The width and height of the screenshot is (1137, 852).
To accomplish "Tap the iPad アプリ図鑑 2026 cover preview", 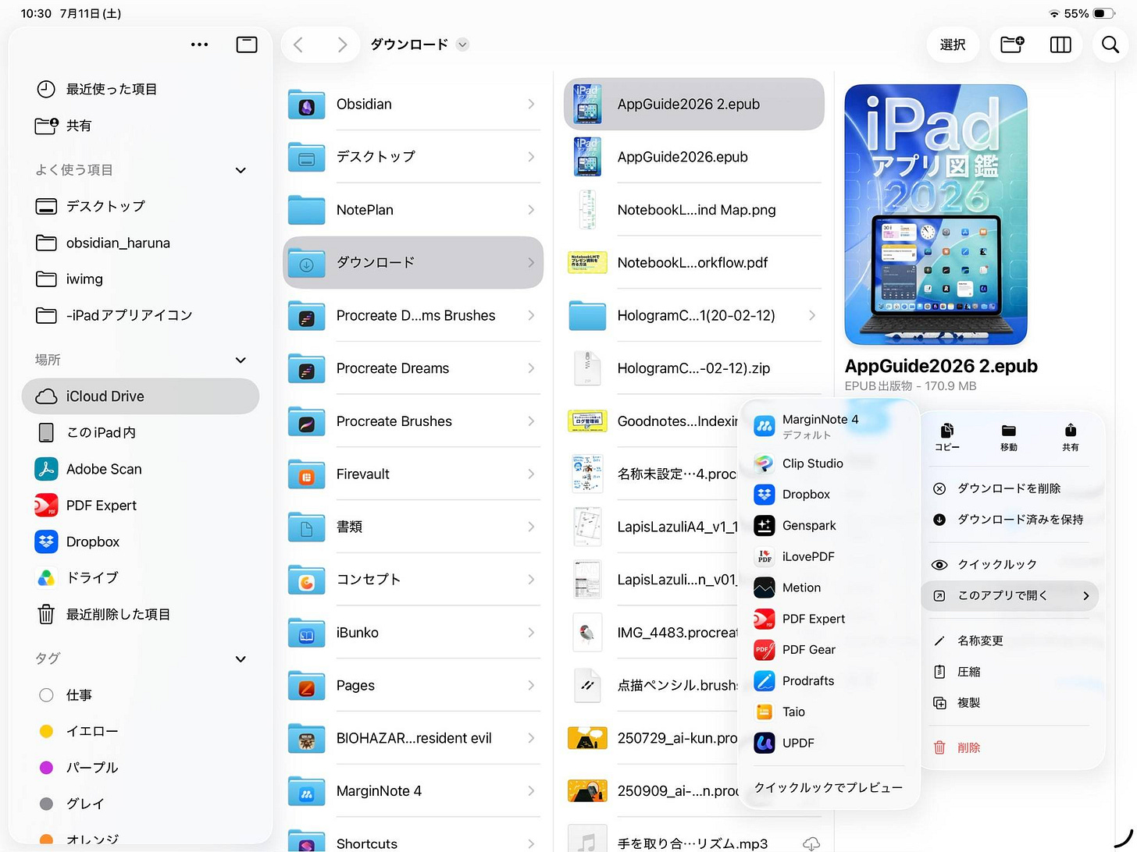I will (x=936, y=215).
